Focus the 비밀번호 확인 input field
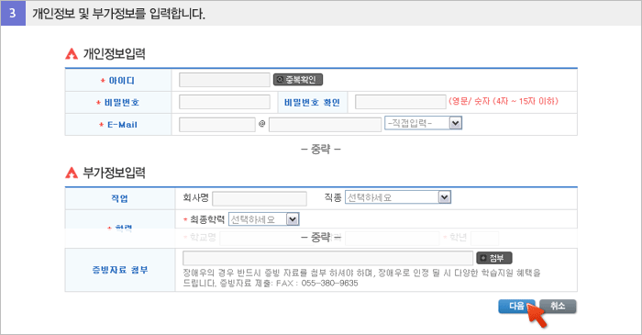The width and height of the screenshot is (642, 335). click(x=401, y=102)
